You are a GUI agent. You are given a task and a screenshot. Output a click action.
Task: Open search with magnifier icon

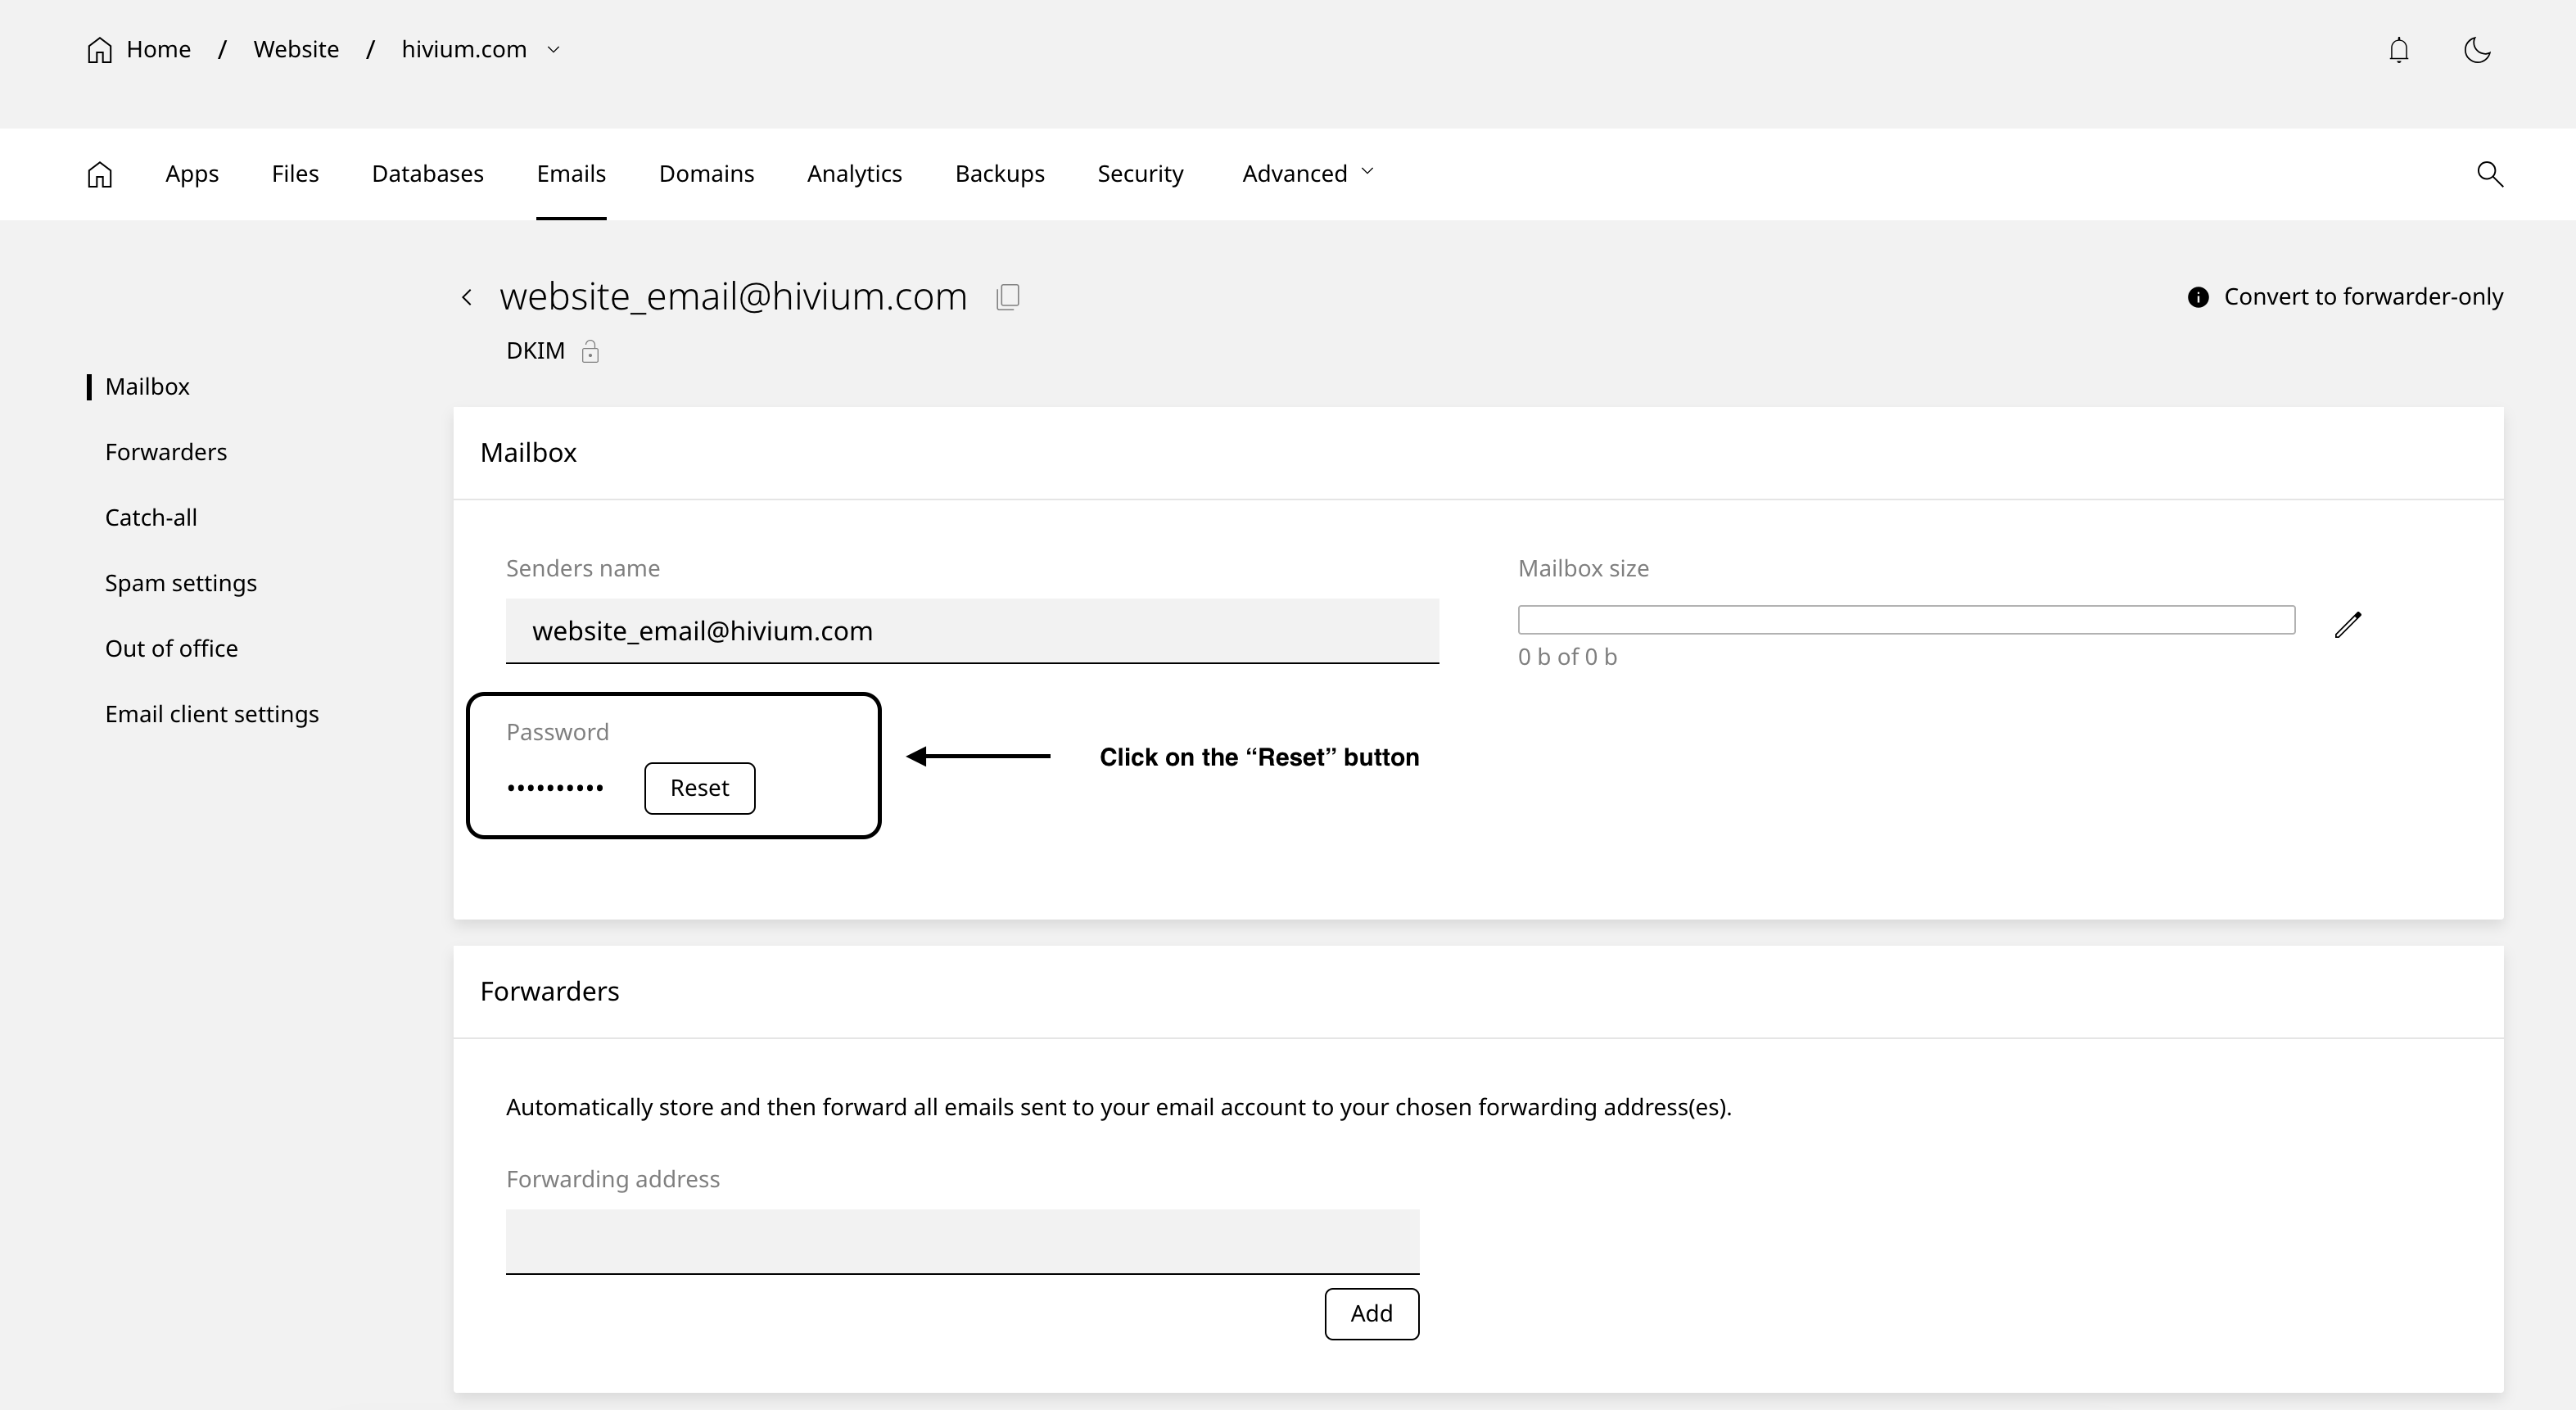coord(2489,174)
